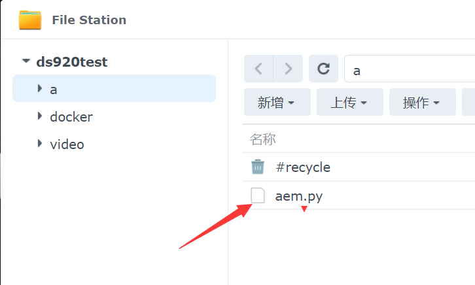Sort by the 名称 column header
Screen dimensions: 475x285
[263, 139]
